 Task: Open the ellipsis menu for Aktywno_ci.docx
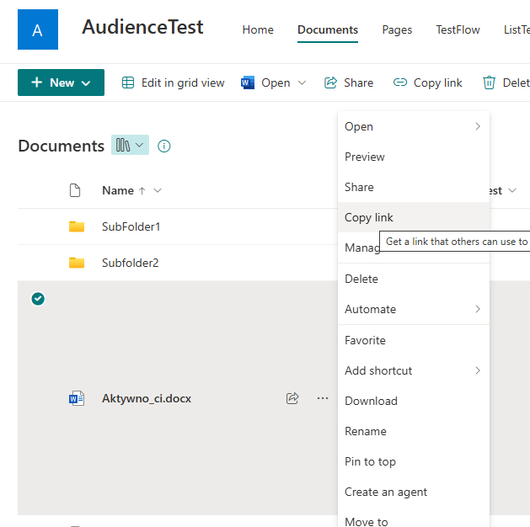(x=323, y=398)
